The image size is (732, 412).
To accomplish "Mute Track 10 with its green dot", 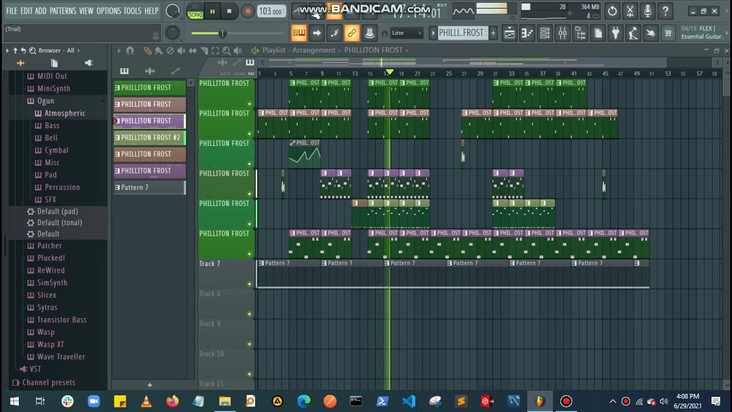I will pos(249,374).
